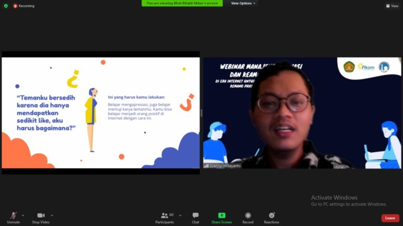This screenshot has height=226, width=403.
Task: Expand audio options arrow next to Unmute
Action: click(23, 215)
